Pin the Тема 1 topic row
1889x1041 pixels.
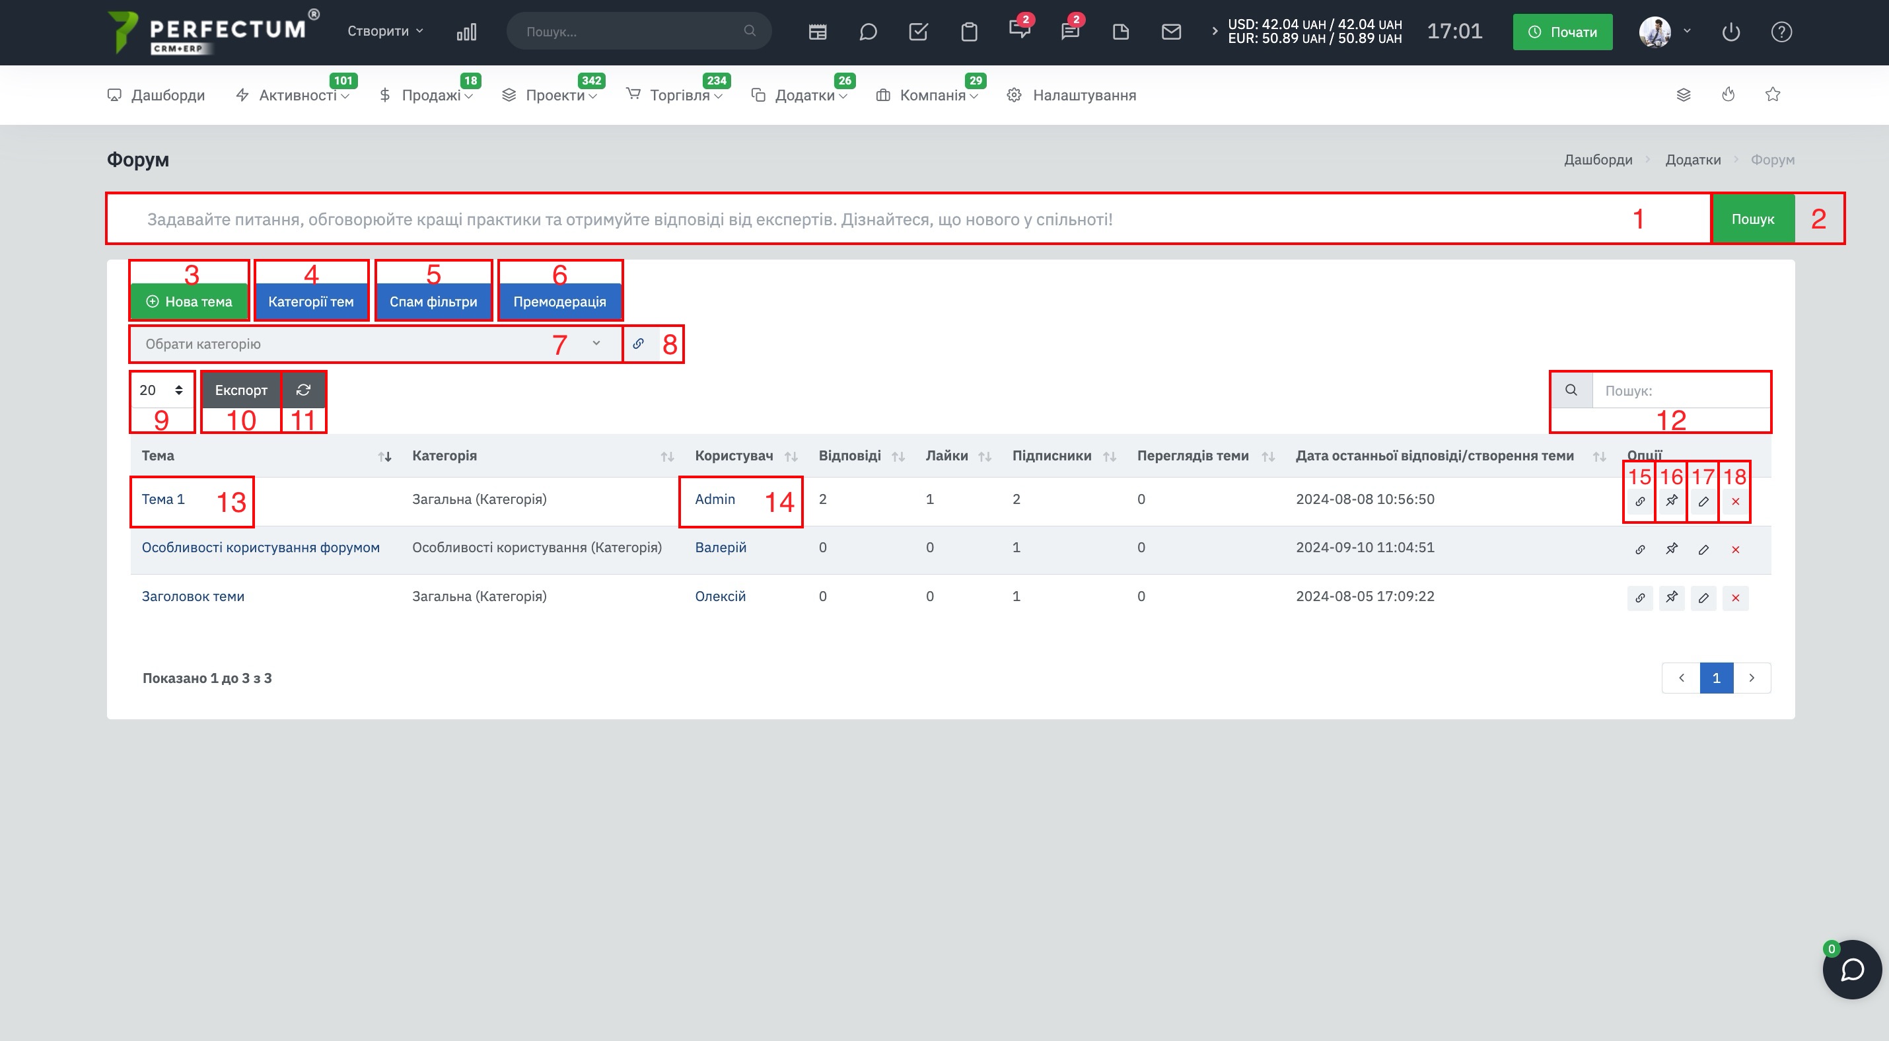coord(1671,501)
